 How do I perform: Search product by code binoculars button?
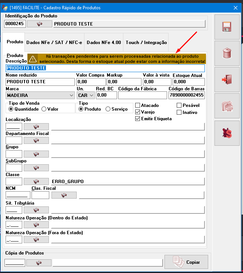coord(40,24)
